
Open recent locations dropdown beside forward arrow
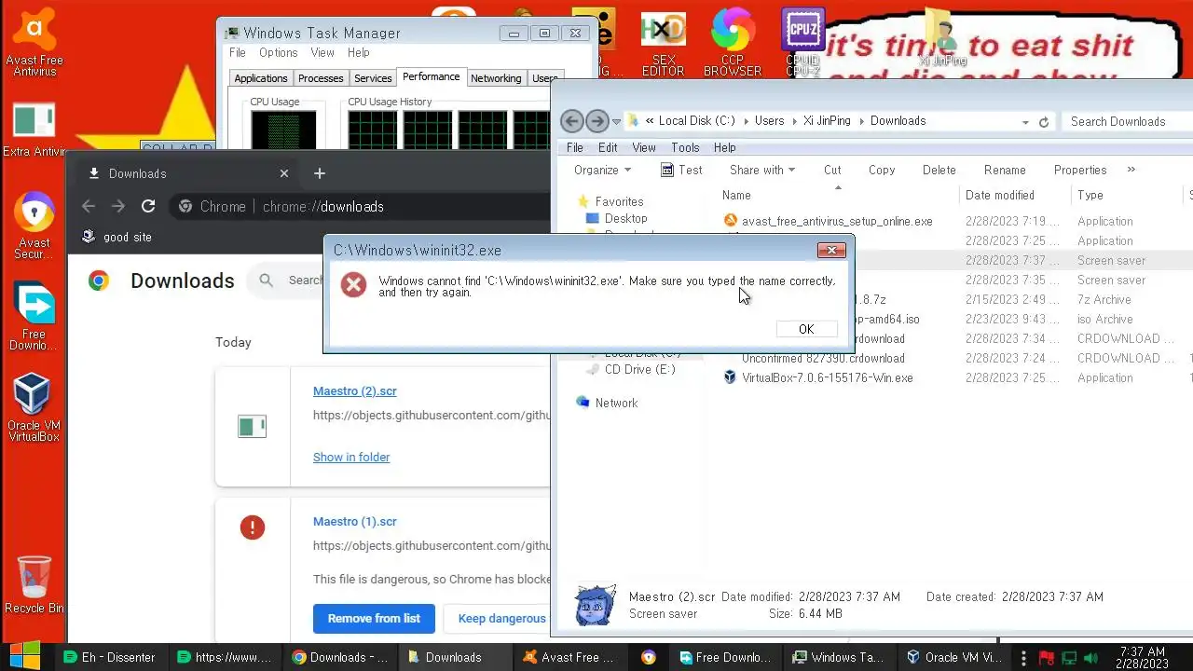coord(616,122)
